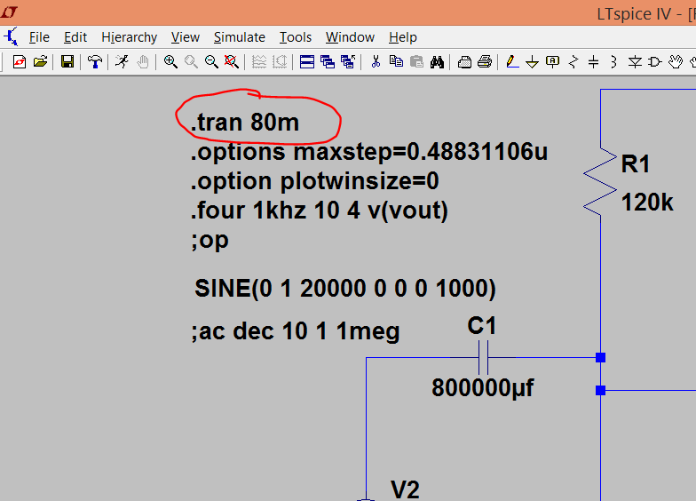The image size is (696, 501).
Task: Select the .option plotwinsize=0 directive
Action: (x=315, y=181)
